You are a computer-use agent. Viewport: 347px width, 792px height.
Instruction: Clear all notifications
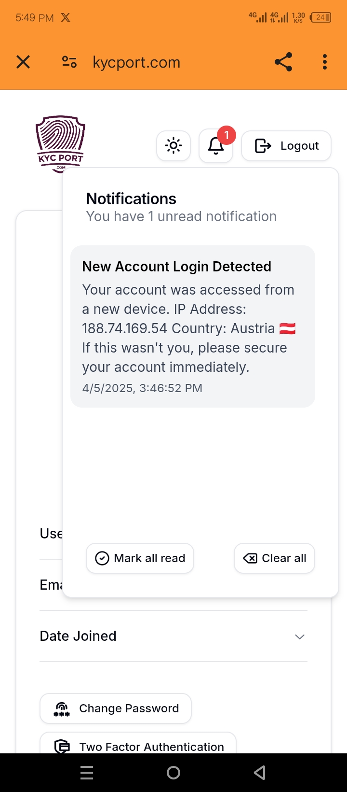tap(274, 558)
